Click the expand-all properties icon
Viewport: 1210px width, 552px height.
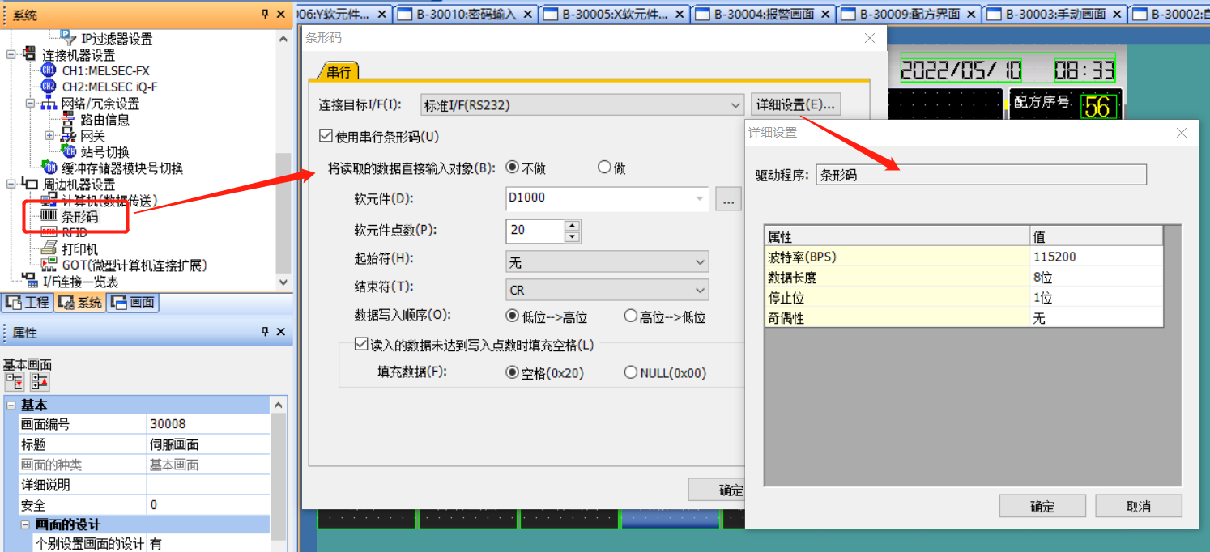(x=15, y=382)
